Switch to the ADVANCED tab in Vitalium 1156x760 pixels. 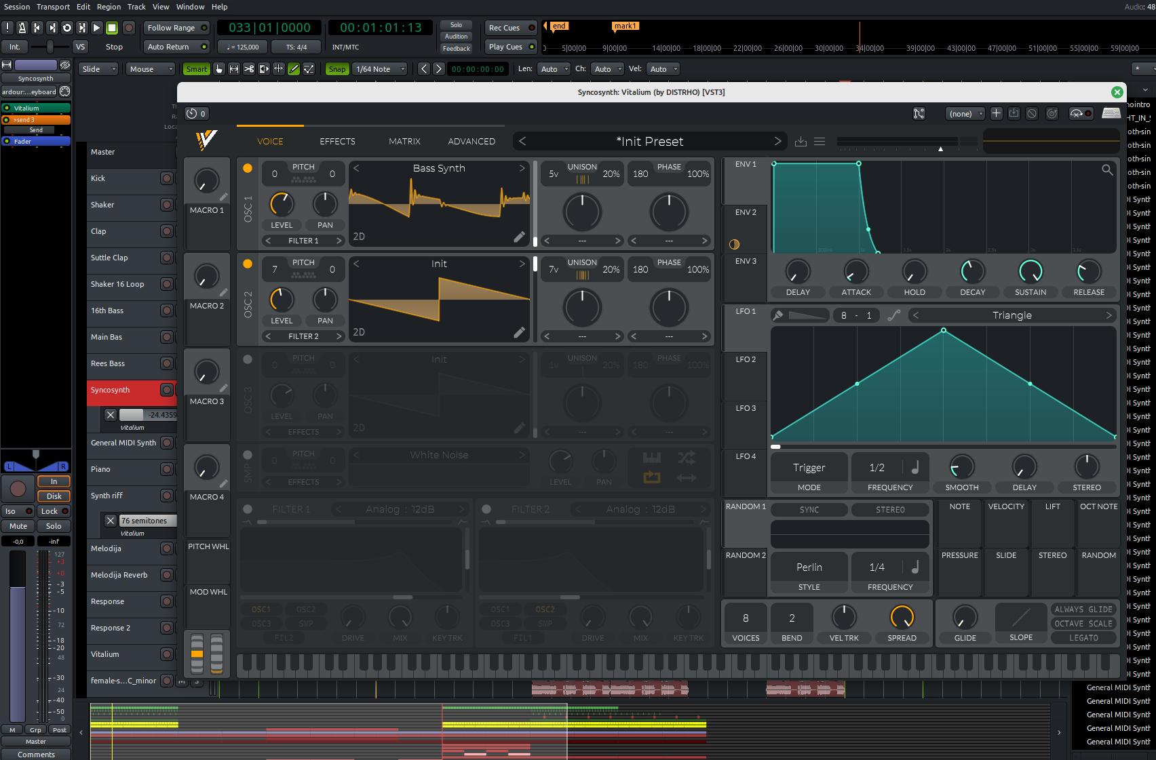click(x=471, y=141)
